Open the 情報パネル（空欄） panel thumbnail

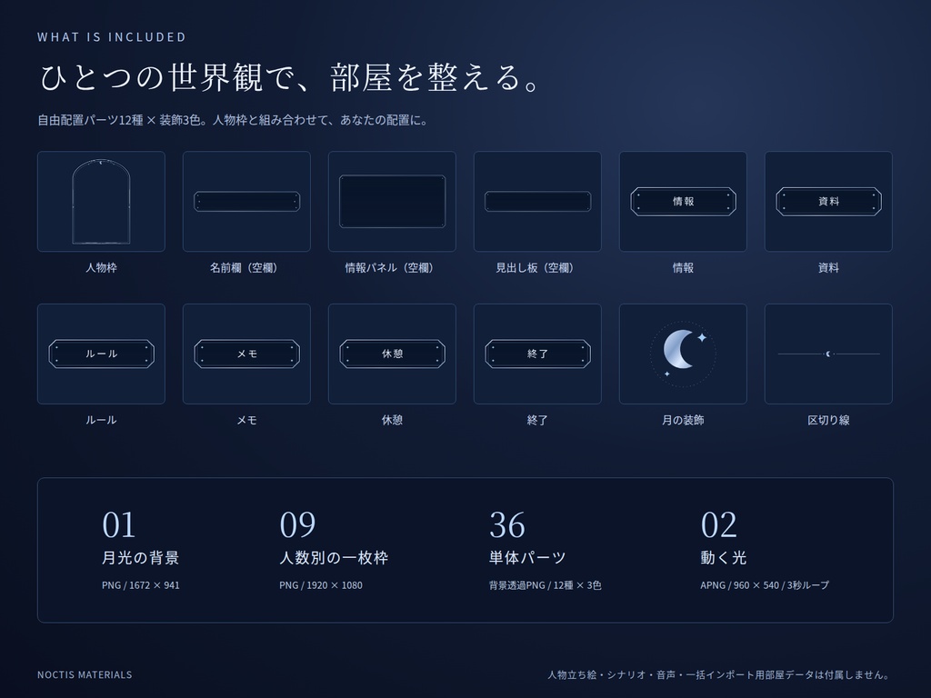(x=392, y=201)
